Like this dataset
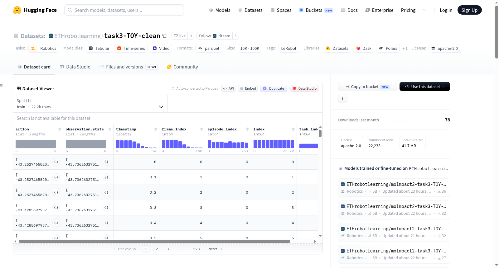Viewport: 499px width, 268px height. pos(180,36)
